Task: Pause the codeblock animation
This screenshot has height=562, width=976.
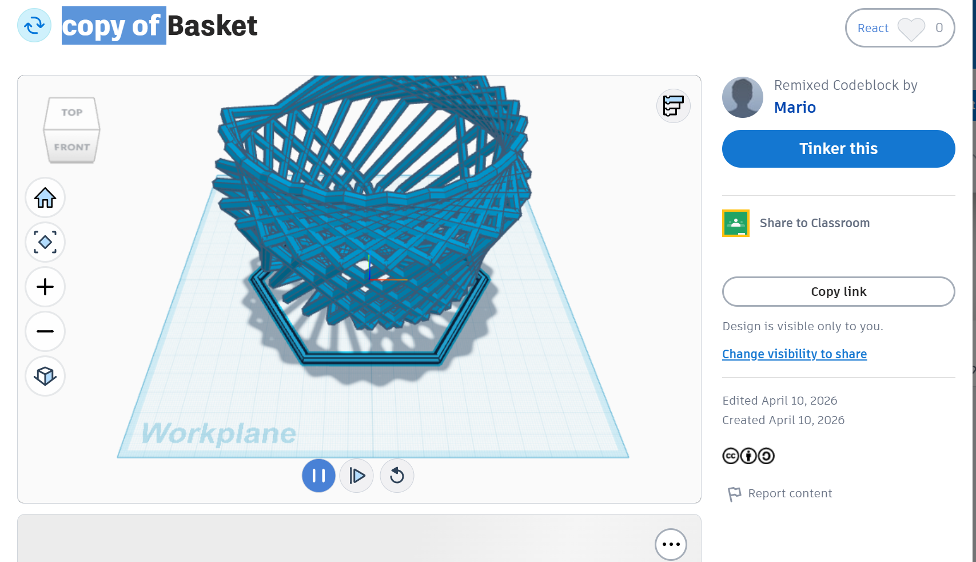Action: (318, 476)
